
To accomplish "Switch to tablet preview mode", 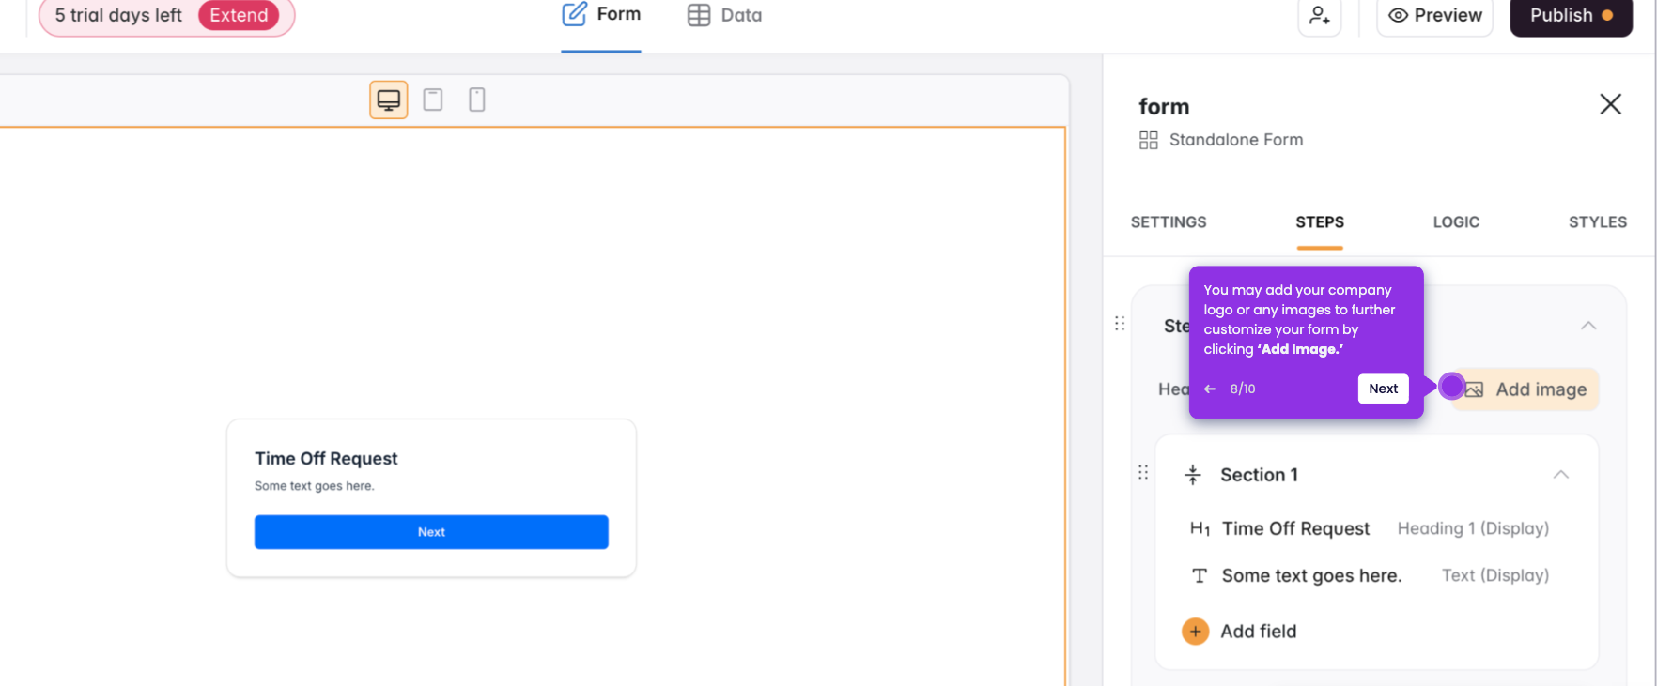I will (x=433, y=99).
